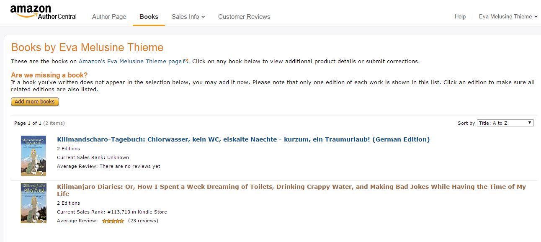The image size is (541, 242).
Task: Switch to the Author Page tab
Action: pos(109,17)
